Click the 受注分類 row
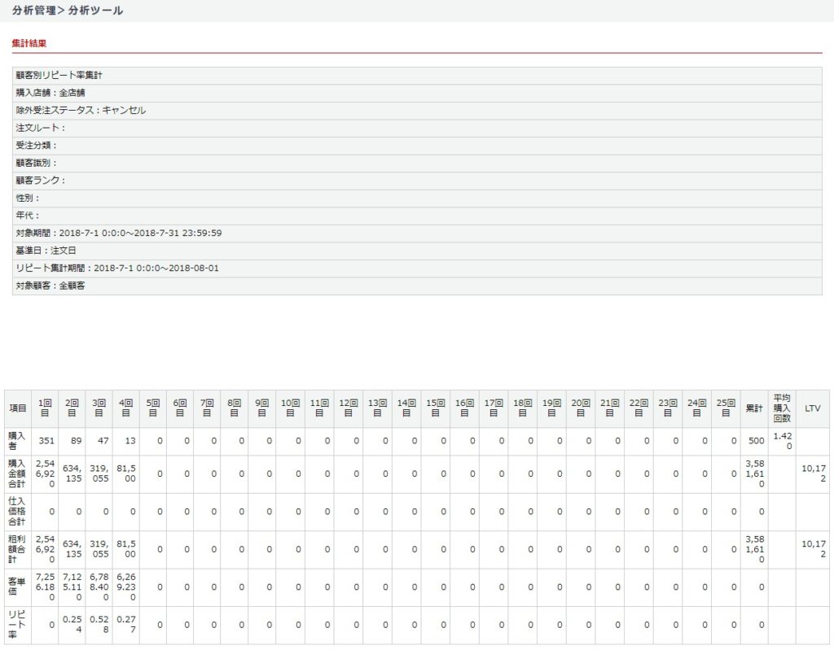The height and width of the screenshot is (650, 834). click(x=417, y=146)
